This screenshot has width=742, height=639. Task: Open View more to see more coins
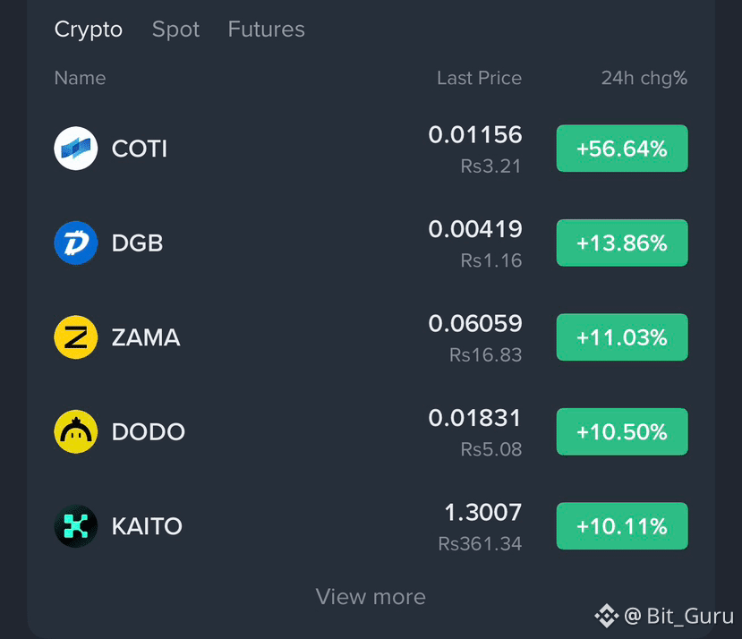pyautogui.click(x=371, y=596)
